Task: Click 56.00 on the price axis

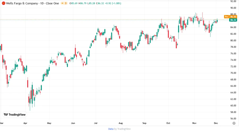Action: [233, 119]
